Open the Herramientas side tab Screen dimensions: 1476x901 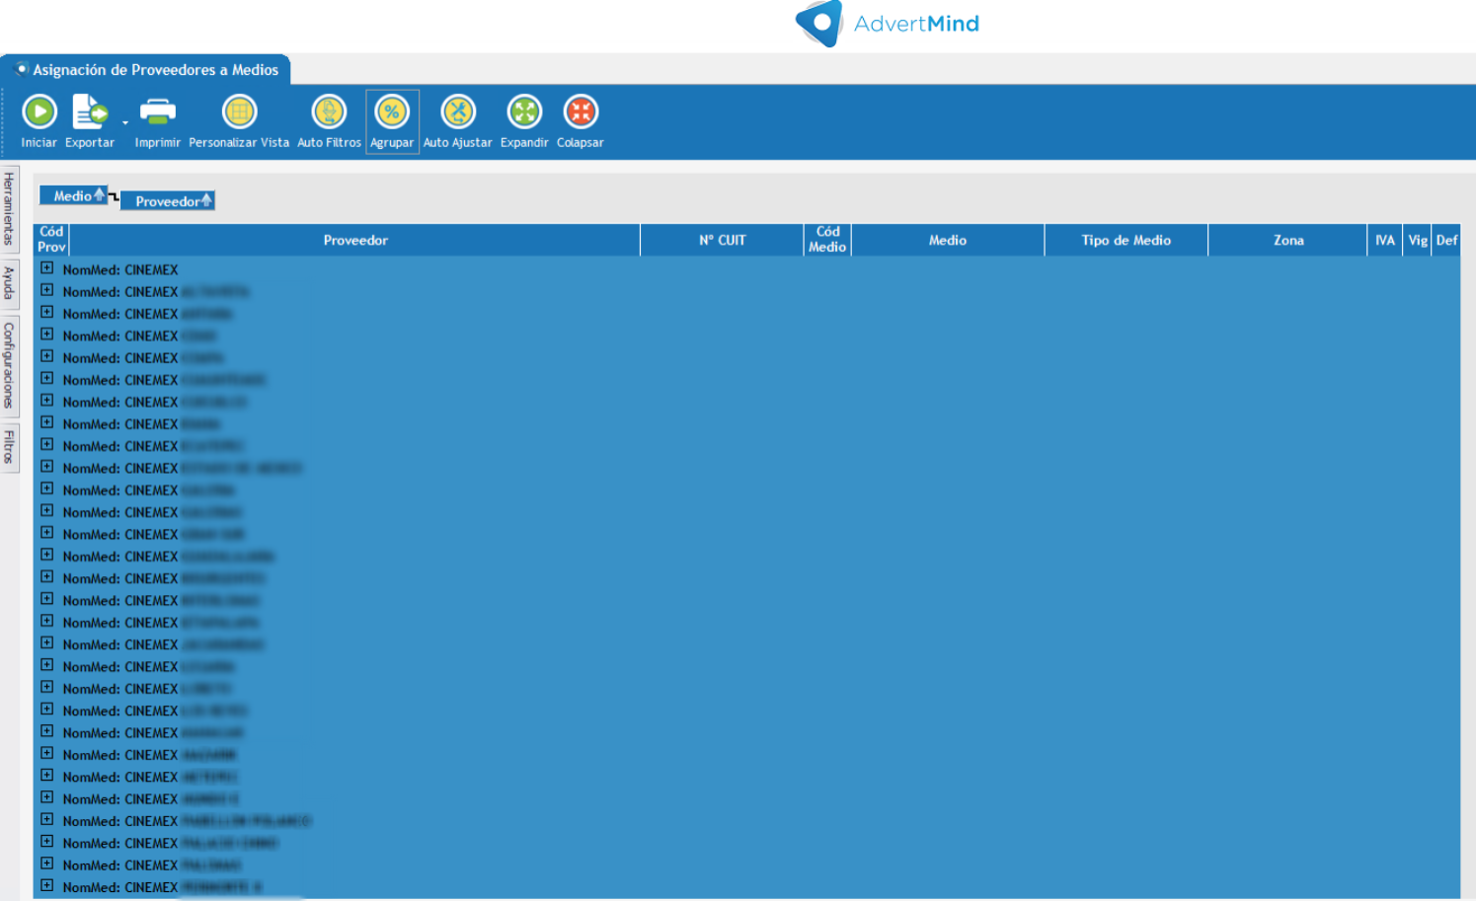point(9,209)
